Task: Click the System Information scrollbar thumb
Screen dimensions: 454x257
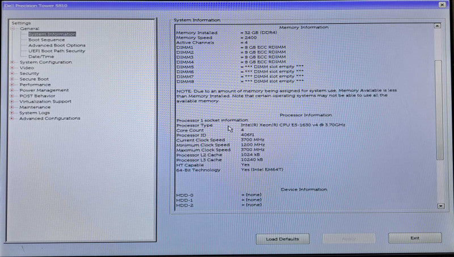Action: [x=440, y=110]
